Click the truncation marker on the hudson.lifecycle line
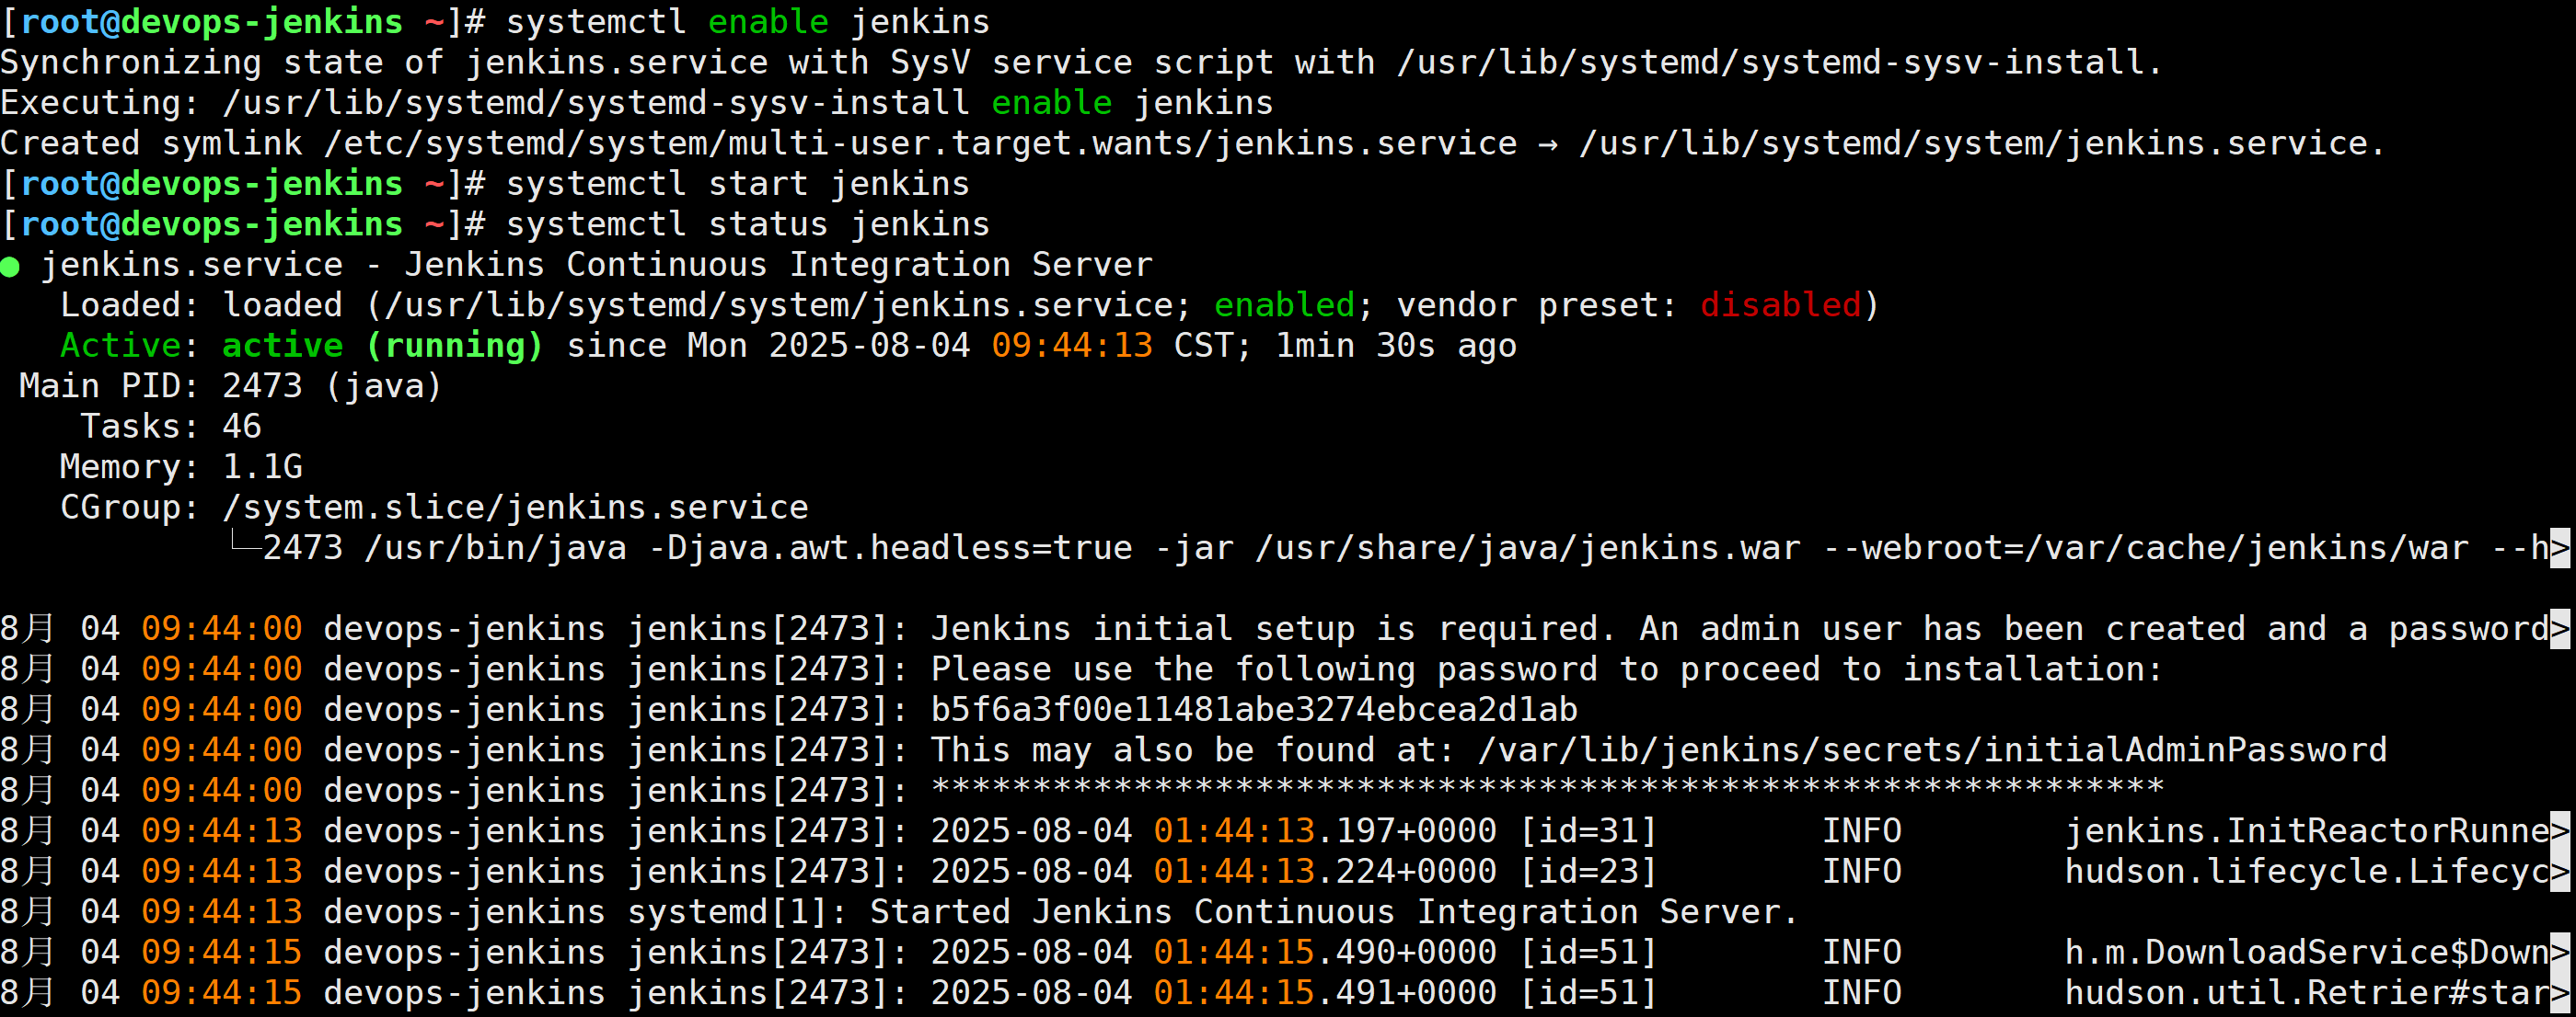 coord(2560,872)
